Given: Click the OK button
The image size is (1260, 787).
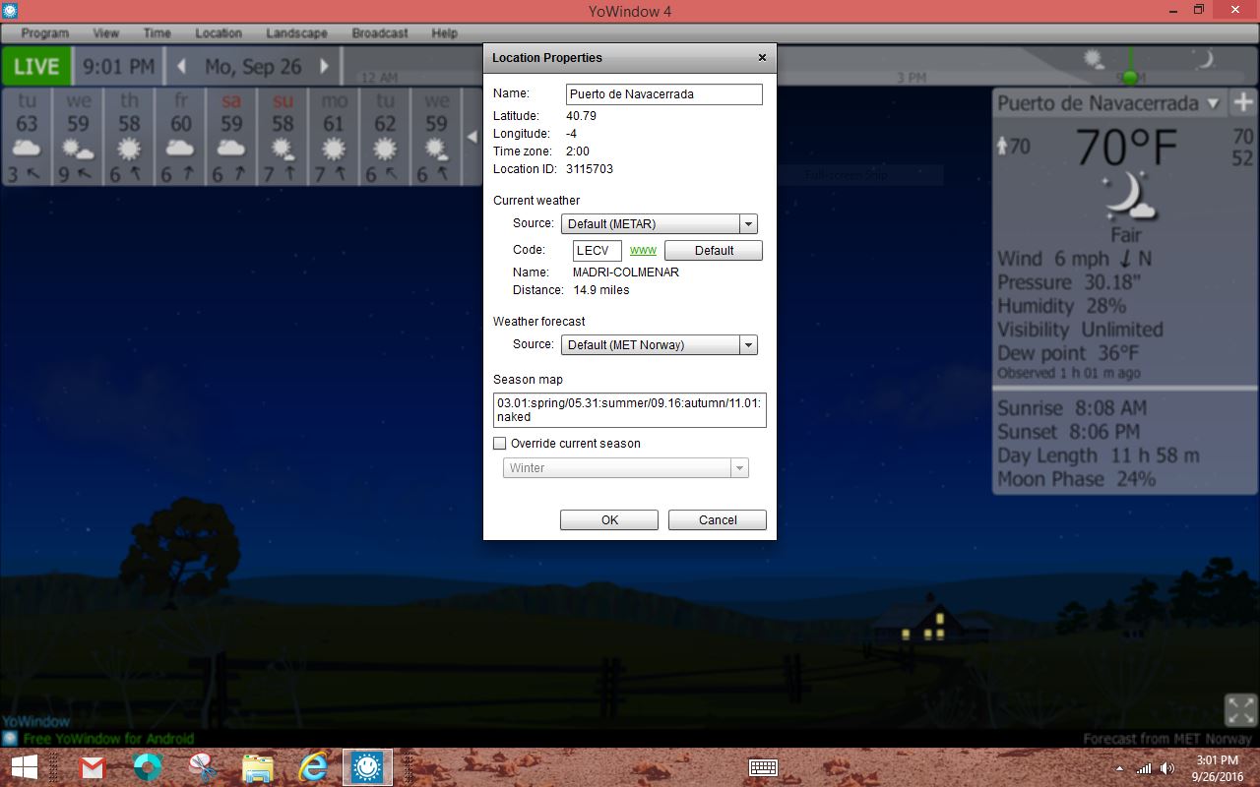Looking at the screenshot, I should coord(609,520).
